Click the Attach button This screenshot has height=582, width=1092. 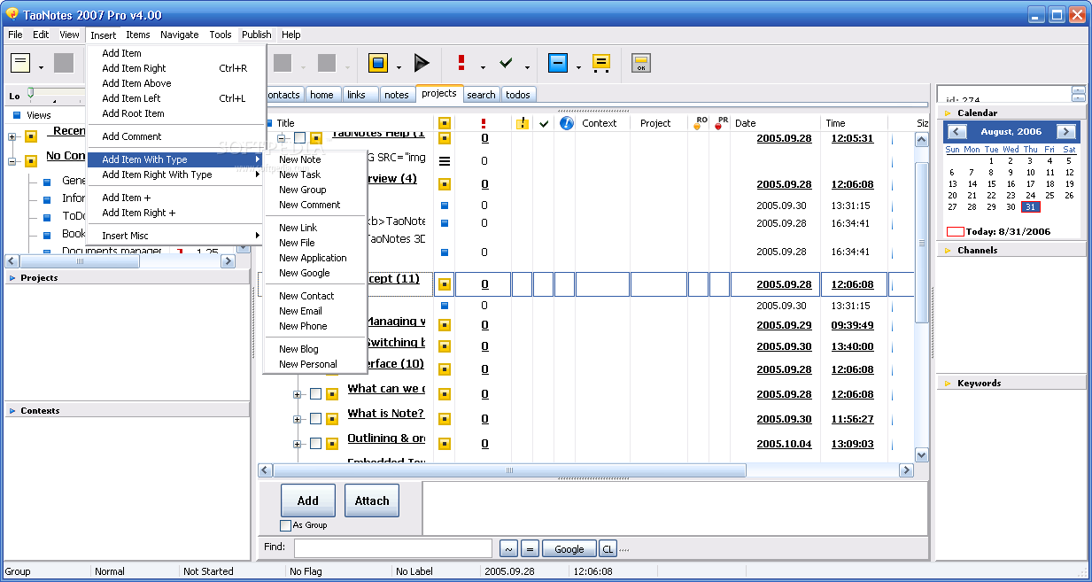coord(372,501)
